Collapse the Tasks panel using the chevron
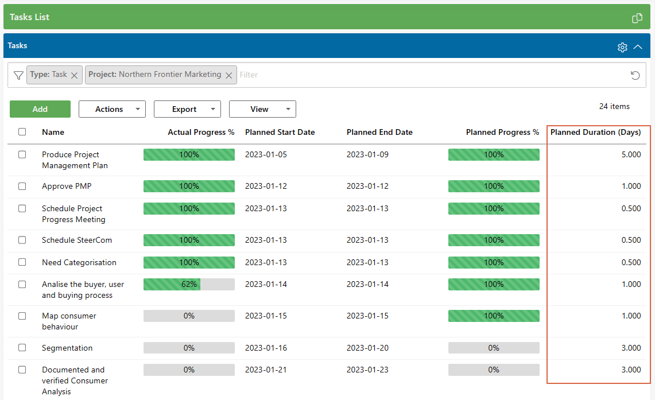Viewport: 655px width, 400px height. click(x=638, y=46)
